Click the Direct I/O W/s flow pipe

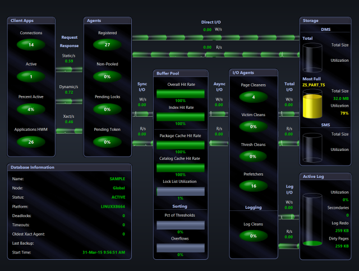[215, 38]
